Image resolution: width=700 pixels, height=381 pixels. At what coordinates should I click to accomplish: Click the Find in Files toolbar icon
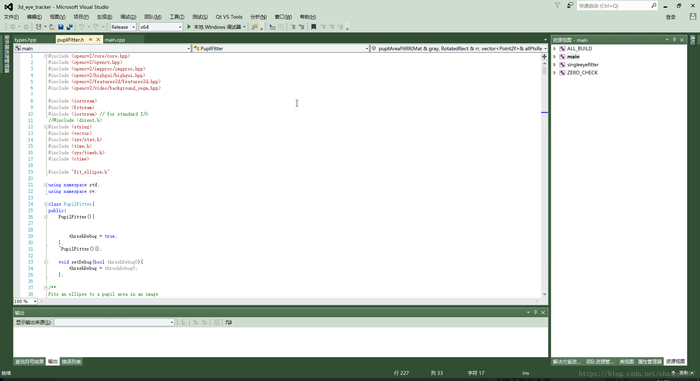[254, 27]
